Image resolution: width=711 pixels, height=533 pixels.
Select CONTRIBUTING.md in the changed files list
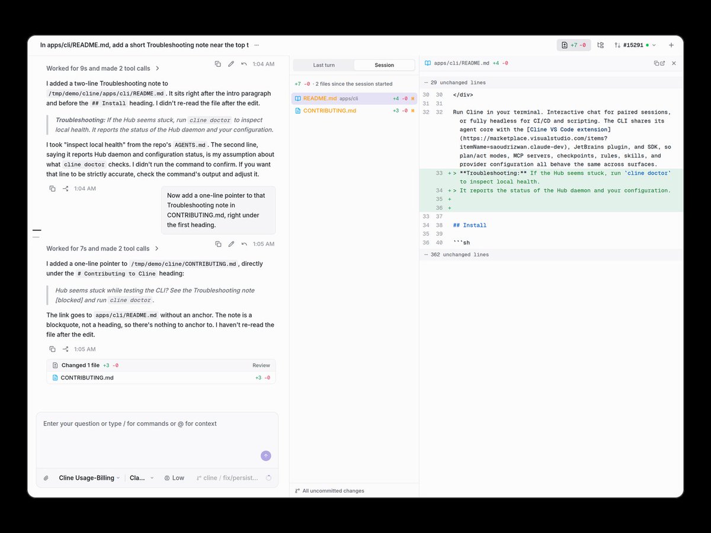coord(354,111)
